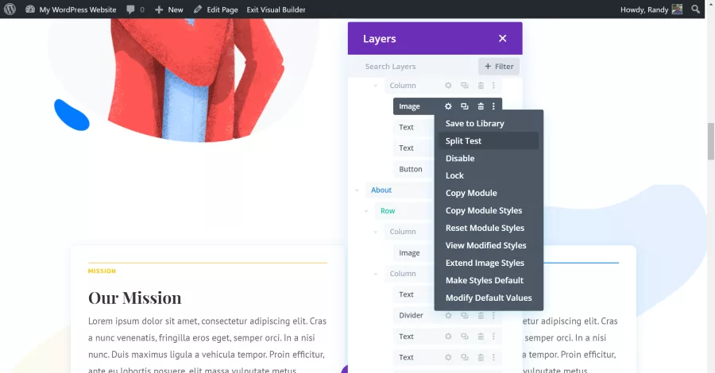Open the Filter button in Layers panel
Viewport: 715px width, 373px height.
coord(499,66)
